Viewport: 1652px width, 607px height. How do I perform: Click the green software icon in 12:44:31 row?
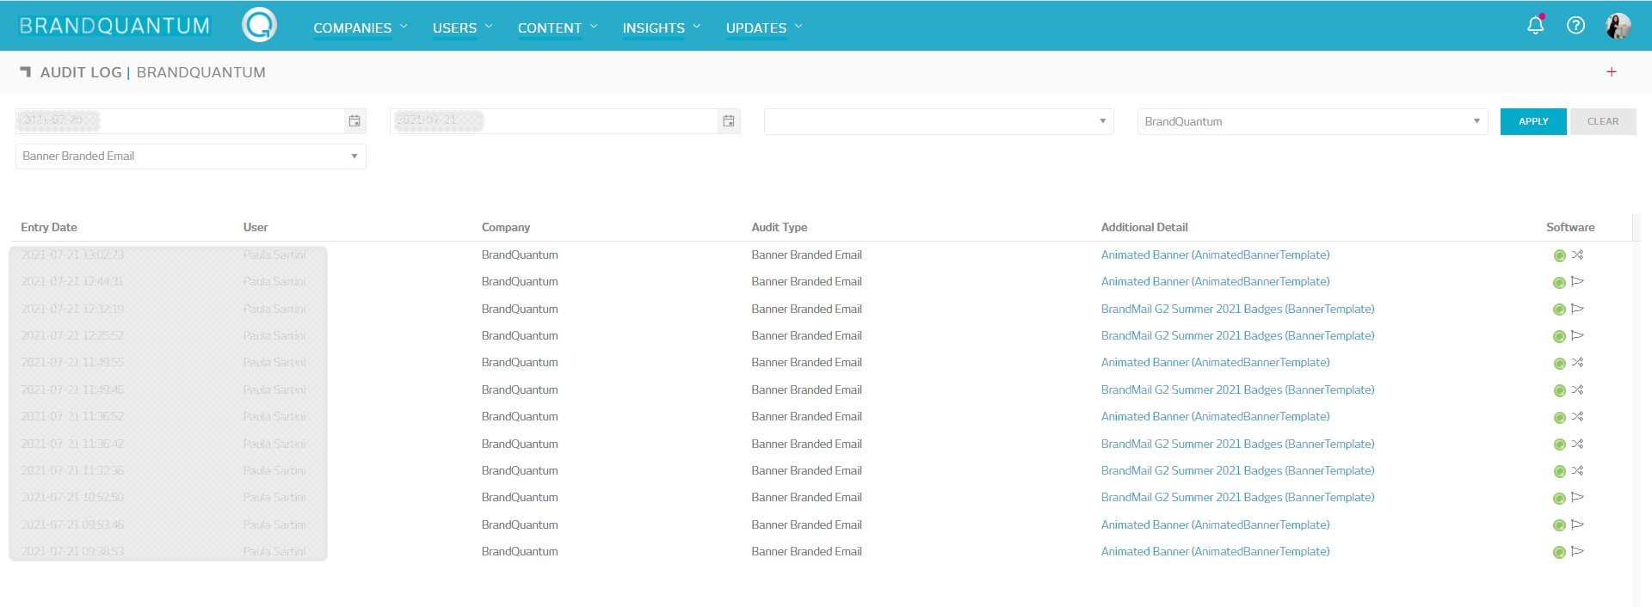click(1559, 283)
